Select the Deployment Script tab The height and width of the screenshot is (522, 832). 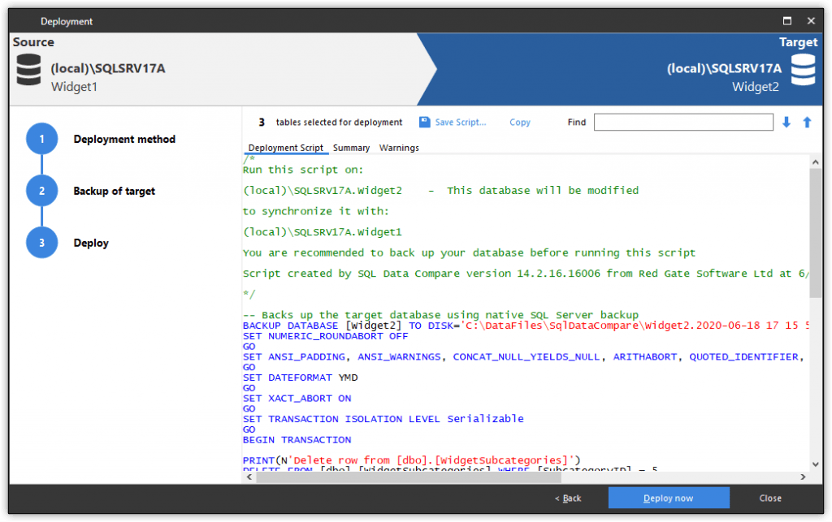(x=286, y=148)
